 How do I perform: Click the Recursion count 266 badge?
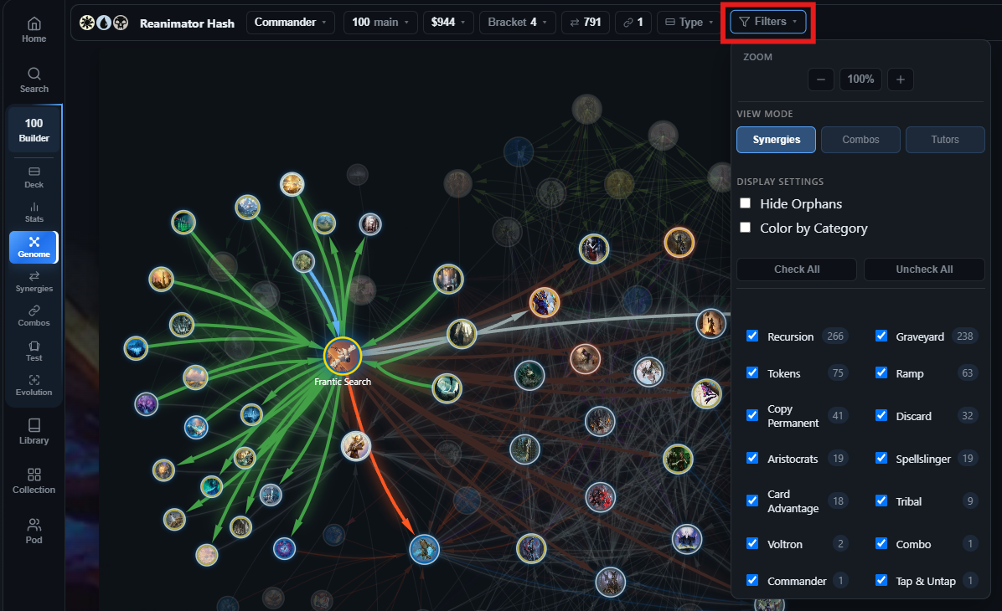[835, 336]
